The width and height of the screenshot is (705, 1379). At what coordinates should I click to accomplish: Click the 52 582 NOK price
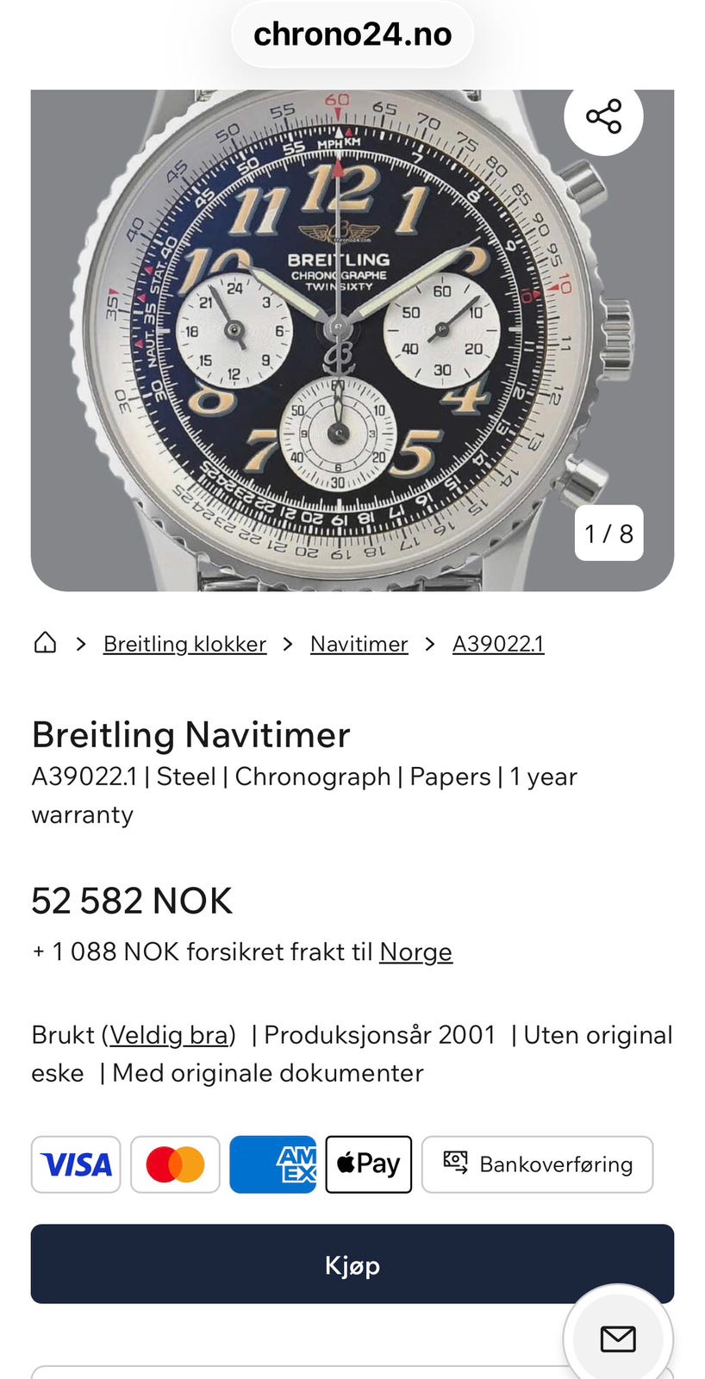point(132,902)
